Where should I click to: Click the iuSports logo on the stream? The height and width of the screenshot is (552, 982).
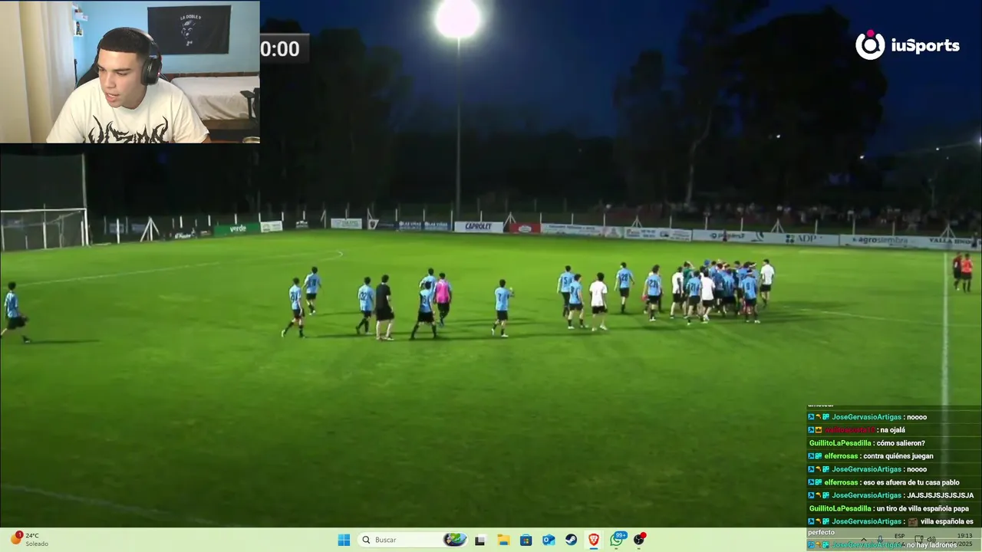(x=908, y=45)
